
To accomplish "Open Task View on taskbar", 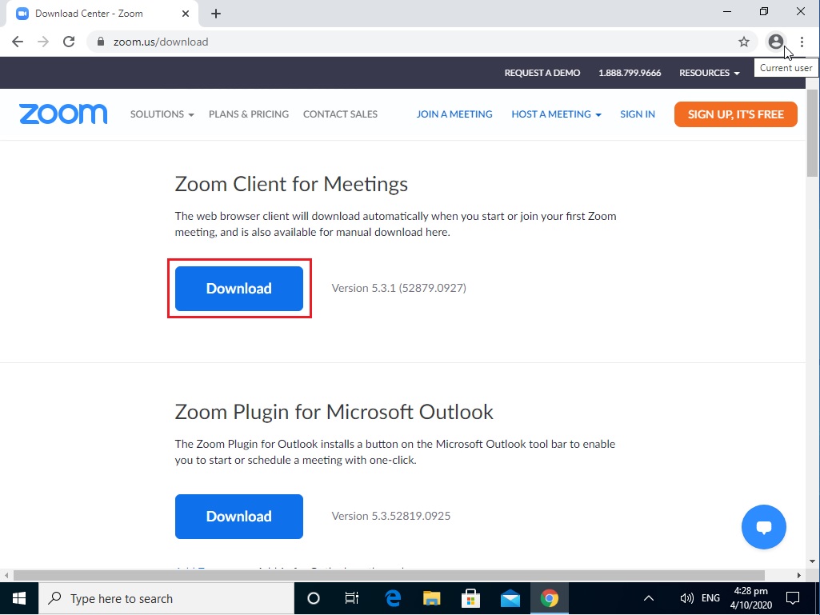I will tap(352, 598).
